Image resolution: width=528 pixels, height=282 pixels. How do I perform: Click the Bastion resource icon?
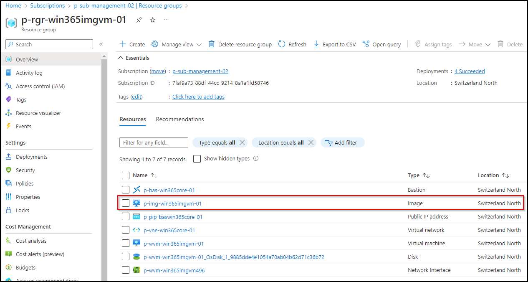click(136, 190)
